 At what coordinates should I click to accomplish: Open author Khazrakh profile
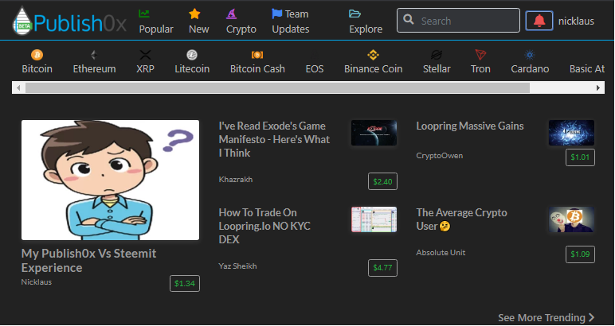click(x=236, y=179)
